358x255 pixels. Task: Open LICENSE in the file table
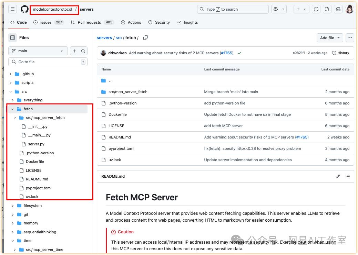pos(116,126)
